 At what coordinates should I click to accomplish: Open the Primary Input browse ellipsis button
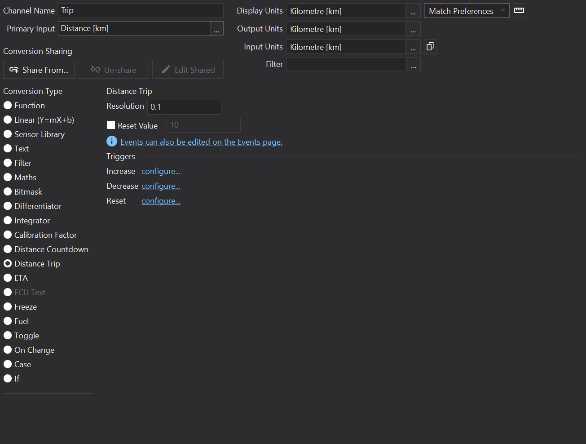click(216, 29)
